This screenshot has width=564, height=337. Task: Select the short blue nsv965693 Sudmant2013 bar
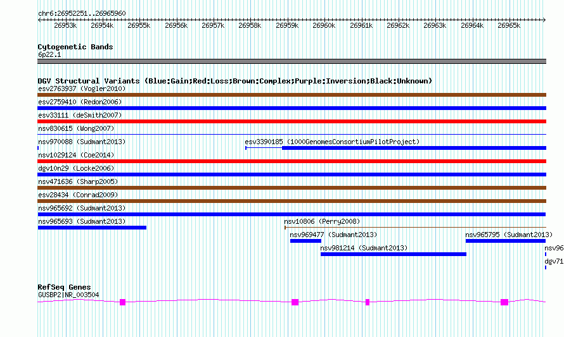[x=92, y=228]
